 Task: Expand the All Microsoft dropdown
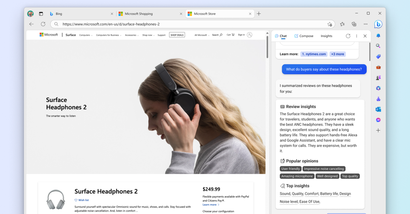[202, 35]
